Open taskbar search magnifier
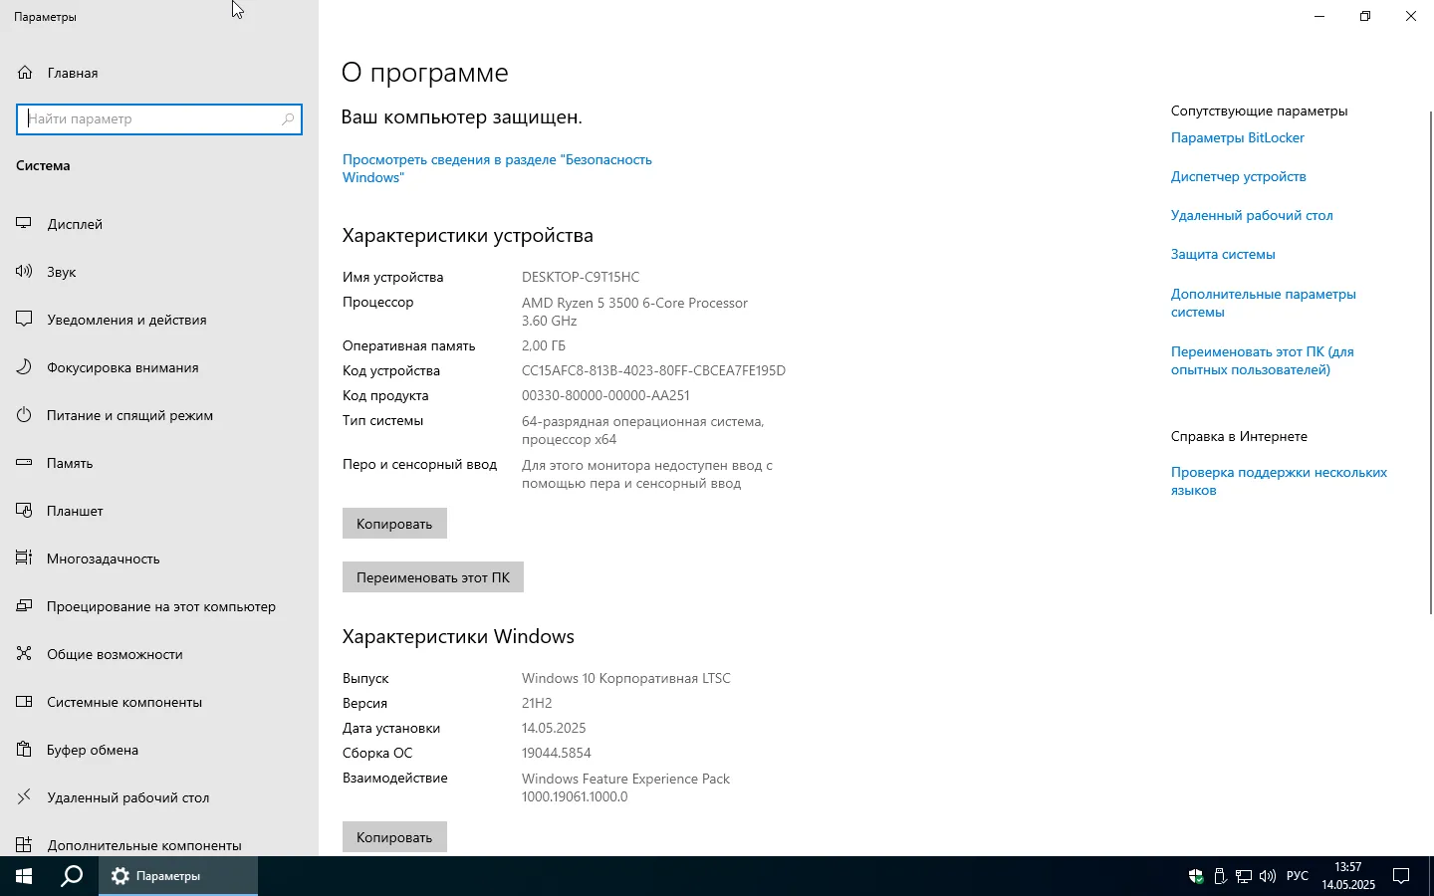The image size is (1434, 896). [x=72, y=876]
